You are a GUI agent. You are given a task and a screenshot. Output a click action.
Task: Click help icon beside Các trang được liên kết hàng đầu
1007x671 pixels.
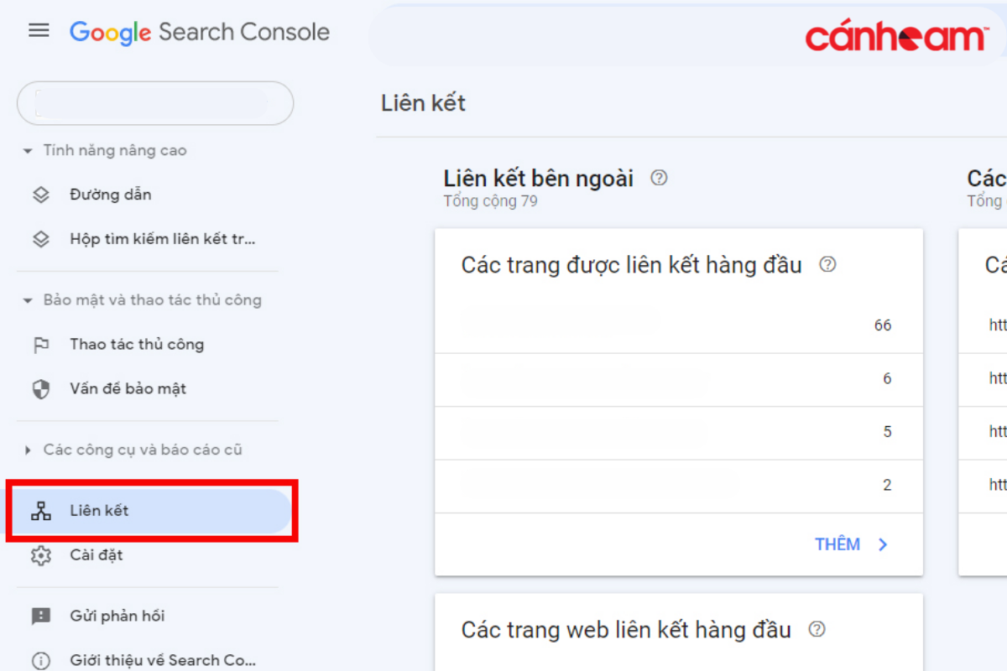click(827, 265)
